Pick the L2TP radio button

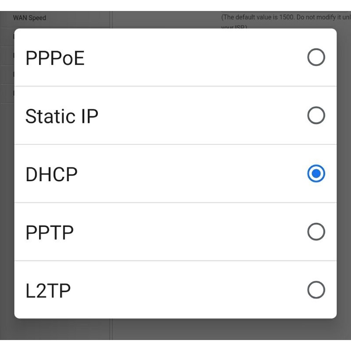[x=316, y=290]
